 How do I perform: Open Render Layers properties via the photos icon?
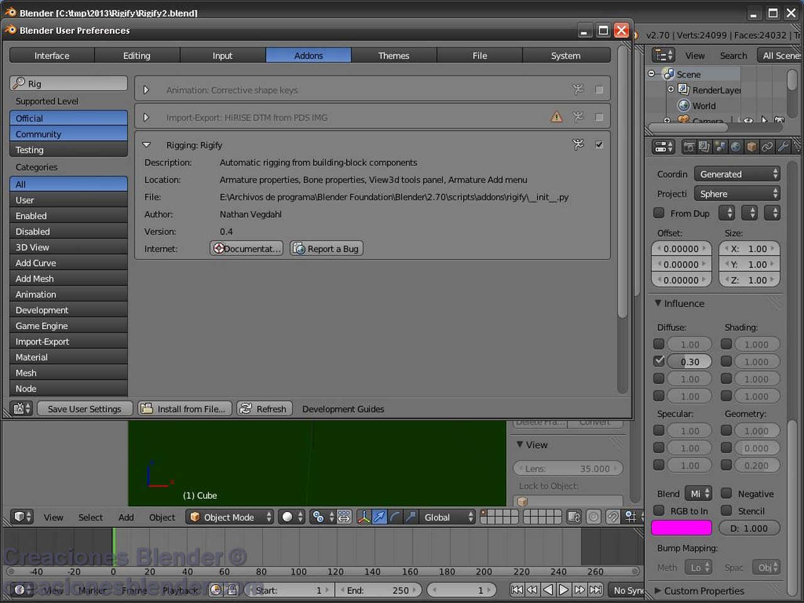tap(704, 146)
